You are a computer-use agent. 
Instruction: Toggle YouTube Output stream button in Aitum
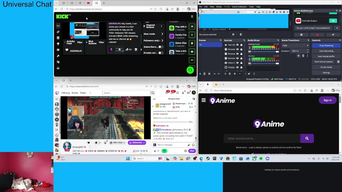click(x=333, y=21)
